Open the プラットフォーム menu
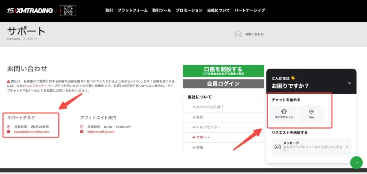367x174 pixels. (x=133, y=10)
